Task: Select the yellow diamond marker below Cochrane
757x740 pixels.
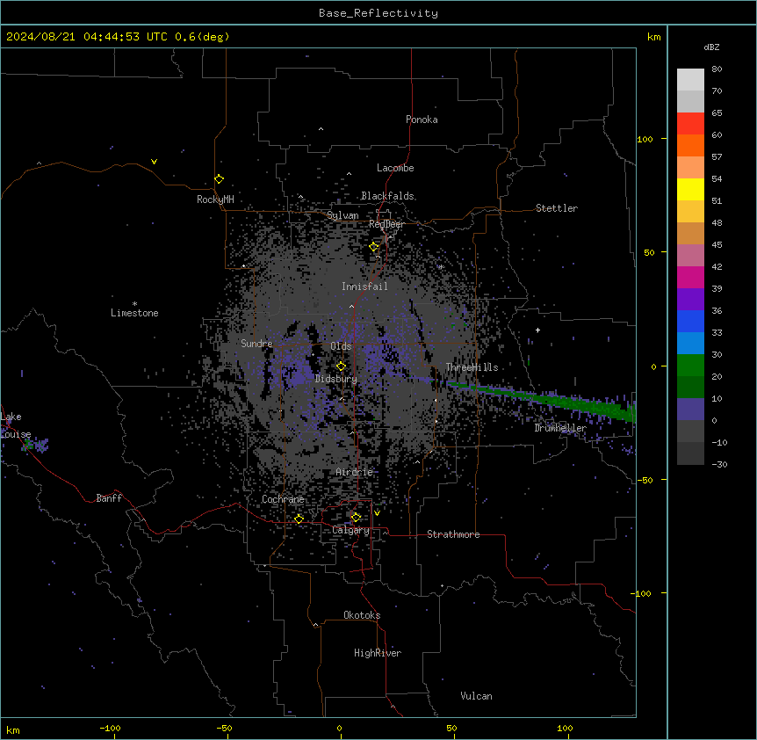Action: click(299, 519)
